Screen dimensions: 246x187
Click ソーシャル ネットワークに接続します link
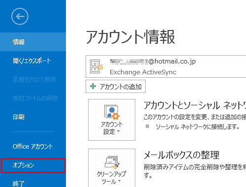coord(198,126)
